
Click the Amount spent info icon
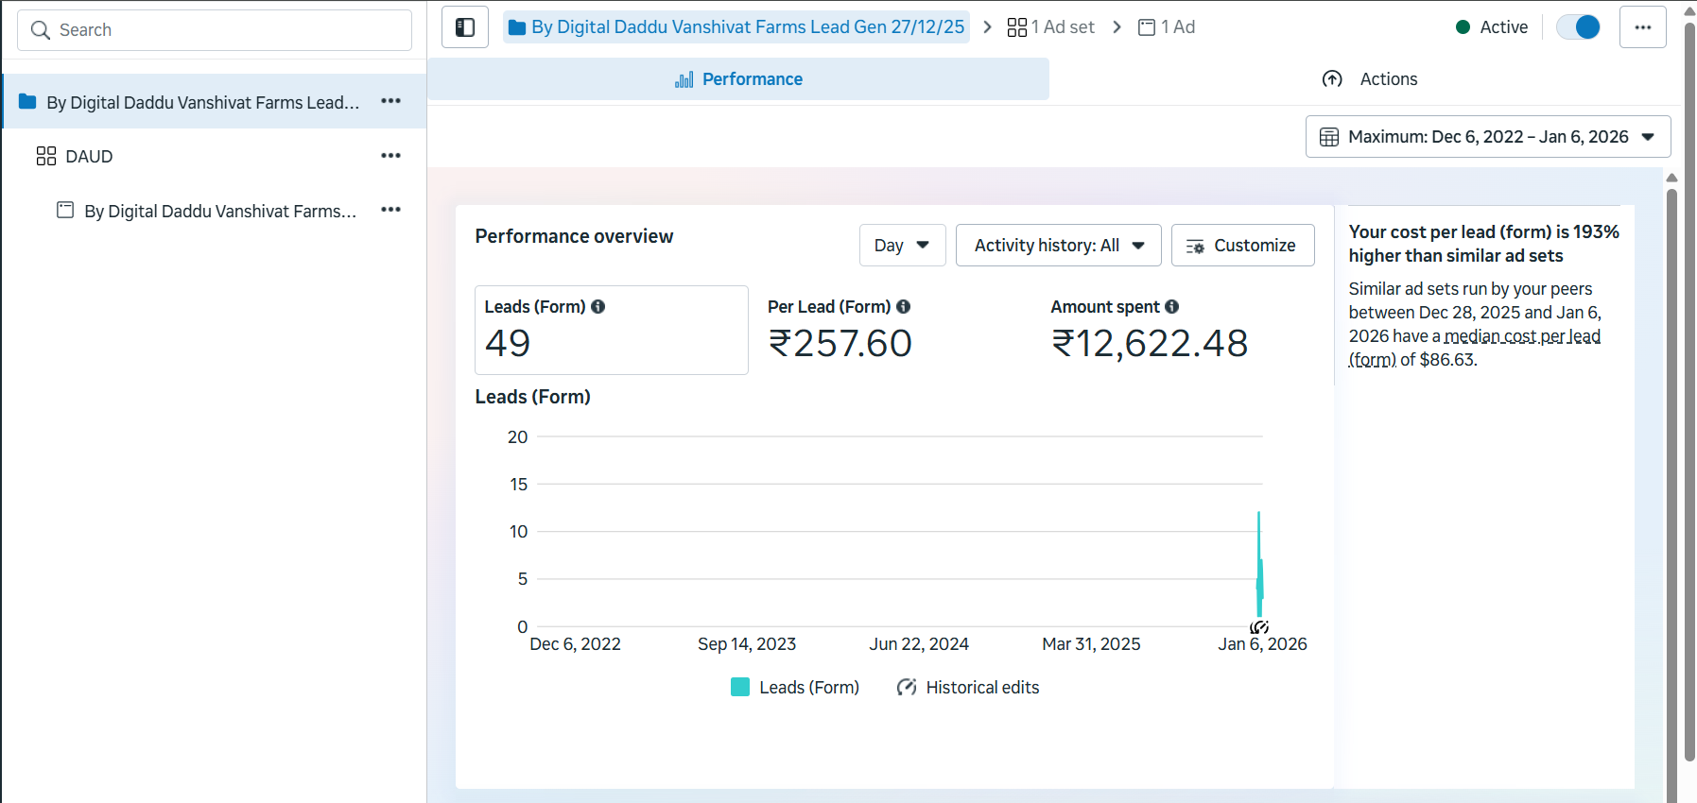tap(1172, 307)
